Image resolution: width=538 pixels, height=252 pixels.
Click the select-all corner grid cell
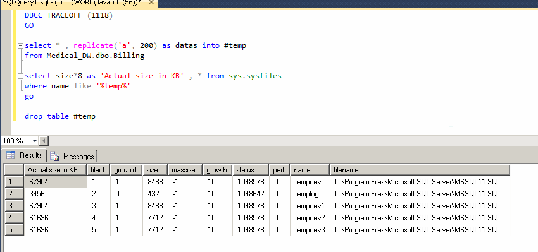tap(15, 170)
